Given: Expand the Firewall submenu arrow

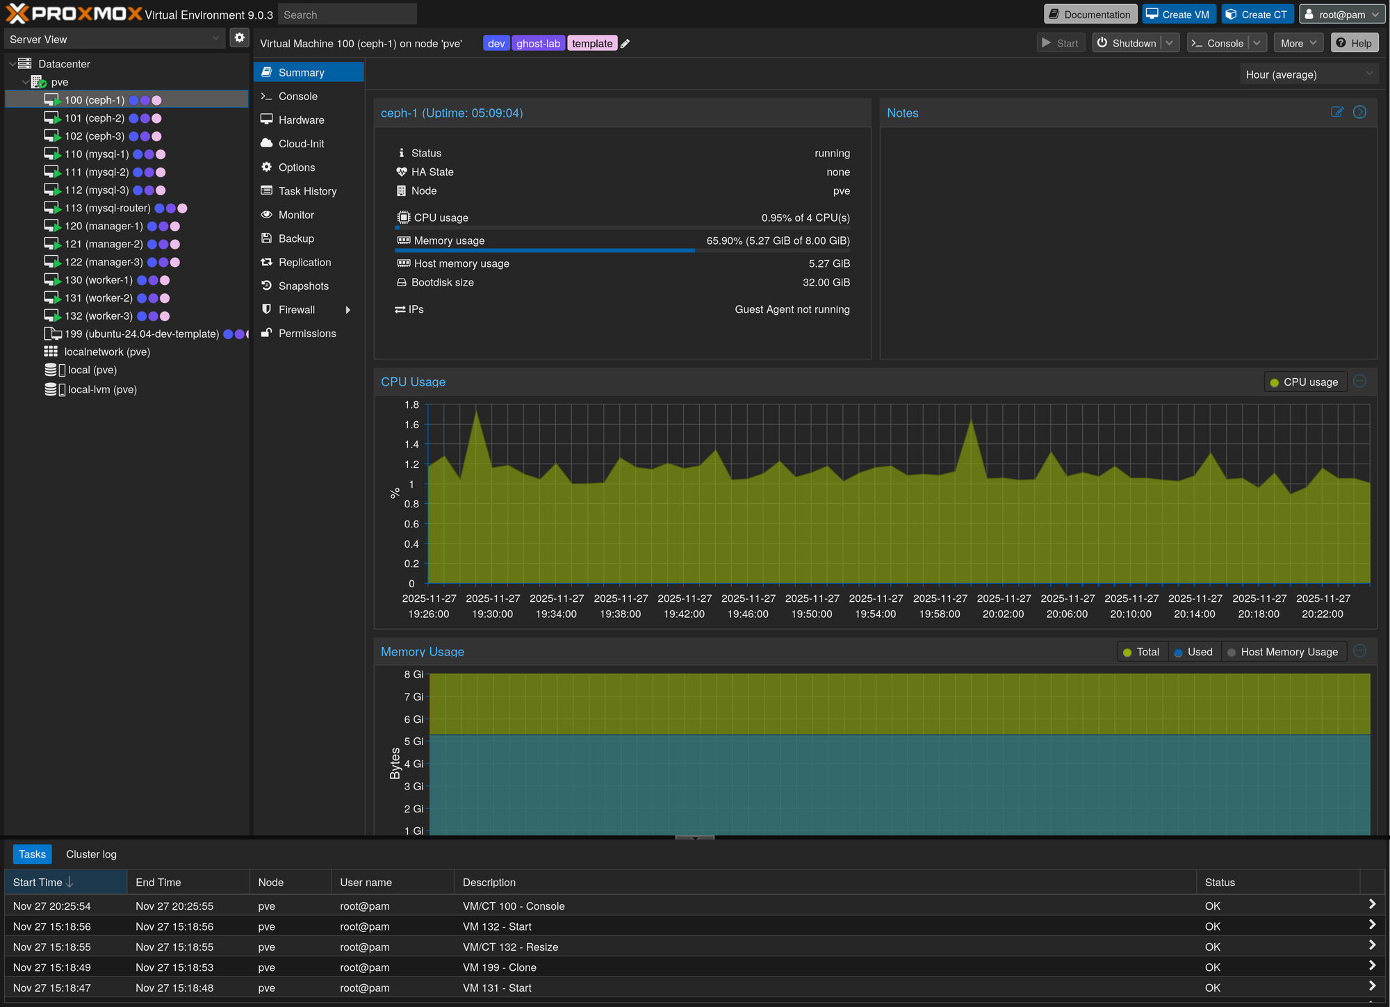Looking at the screenshot, I should coord(347,310).
